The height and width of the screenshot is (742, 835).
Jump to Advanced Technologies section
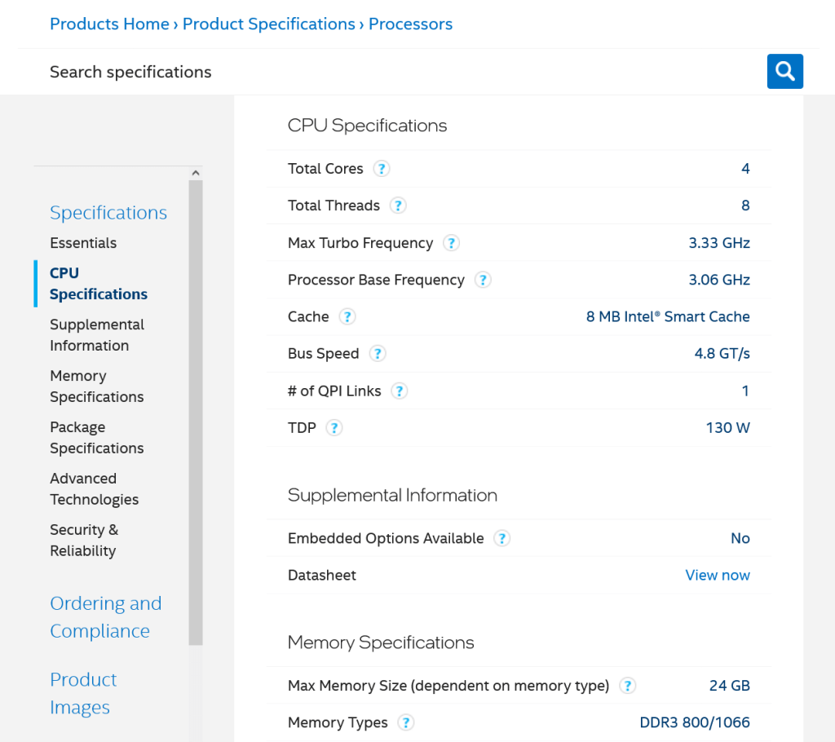(x=94, y=489)
